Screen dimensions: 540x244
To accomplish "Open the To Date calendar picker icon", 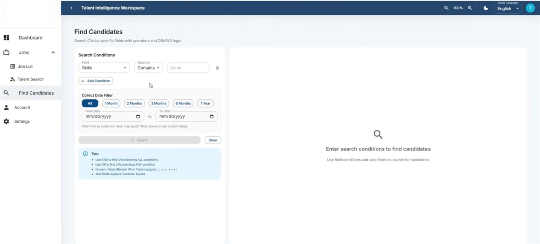I will click(x=212, y=116).
